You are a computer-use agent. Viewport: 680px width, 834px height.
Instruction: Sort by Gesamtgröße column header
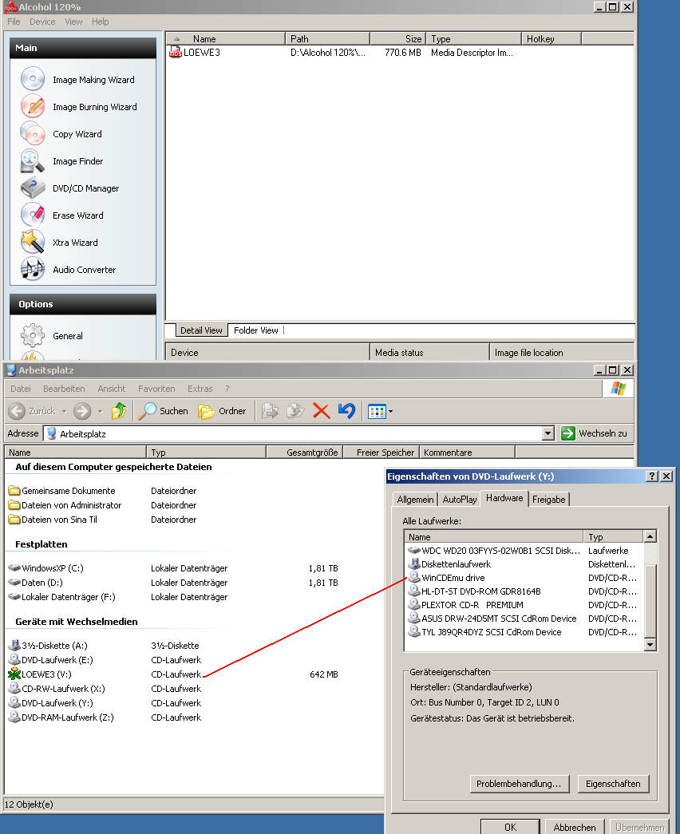click(x=304, y=452)
